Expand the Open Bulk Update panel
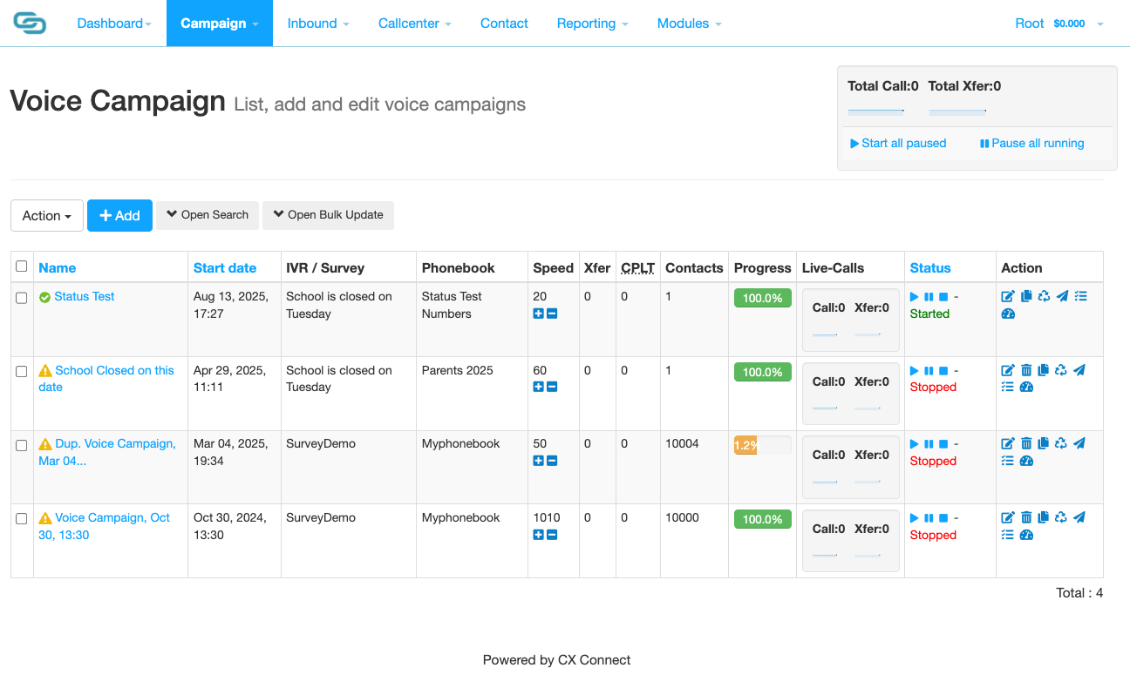The image size is (1130, 695). point(328,215)
